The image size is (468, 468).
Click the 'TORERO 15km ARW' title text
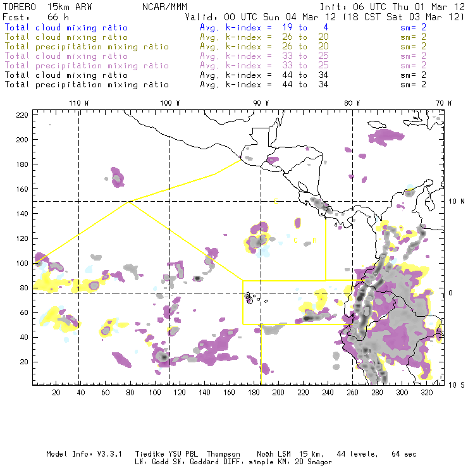click(x=47, y=7)
